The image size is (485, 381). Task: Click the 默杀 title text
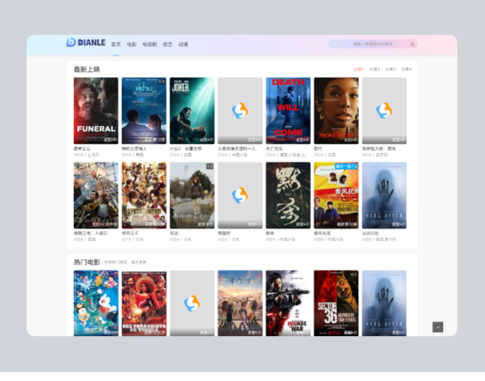(270, 233)
